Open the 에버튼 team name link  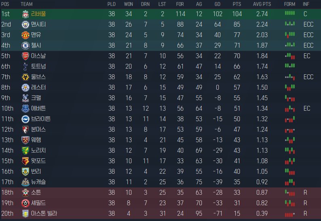(38, 108)
